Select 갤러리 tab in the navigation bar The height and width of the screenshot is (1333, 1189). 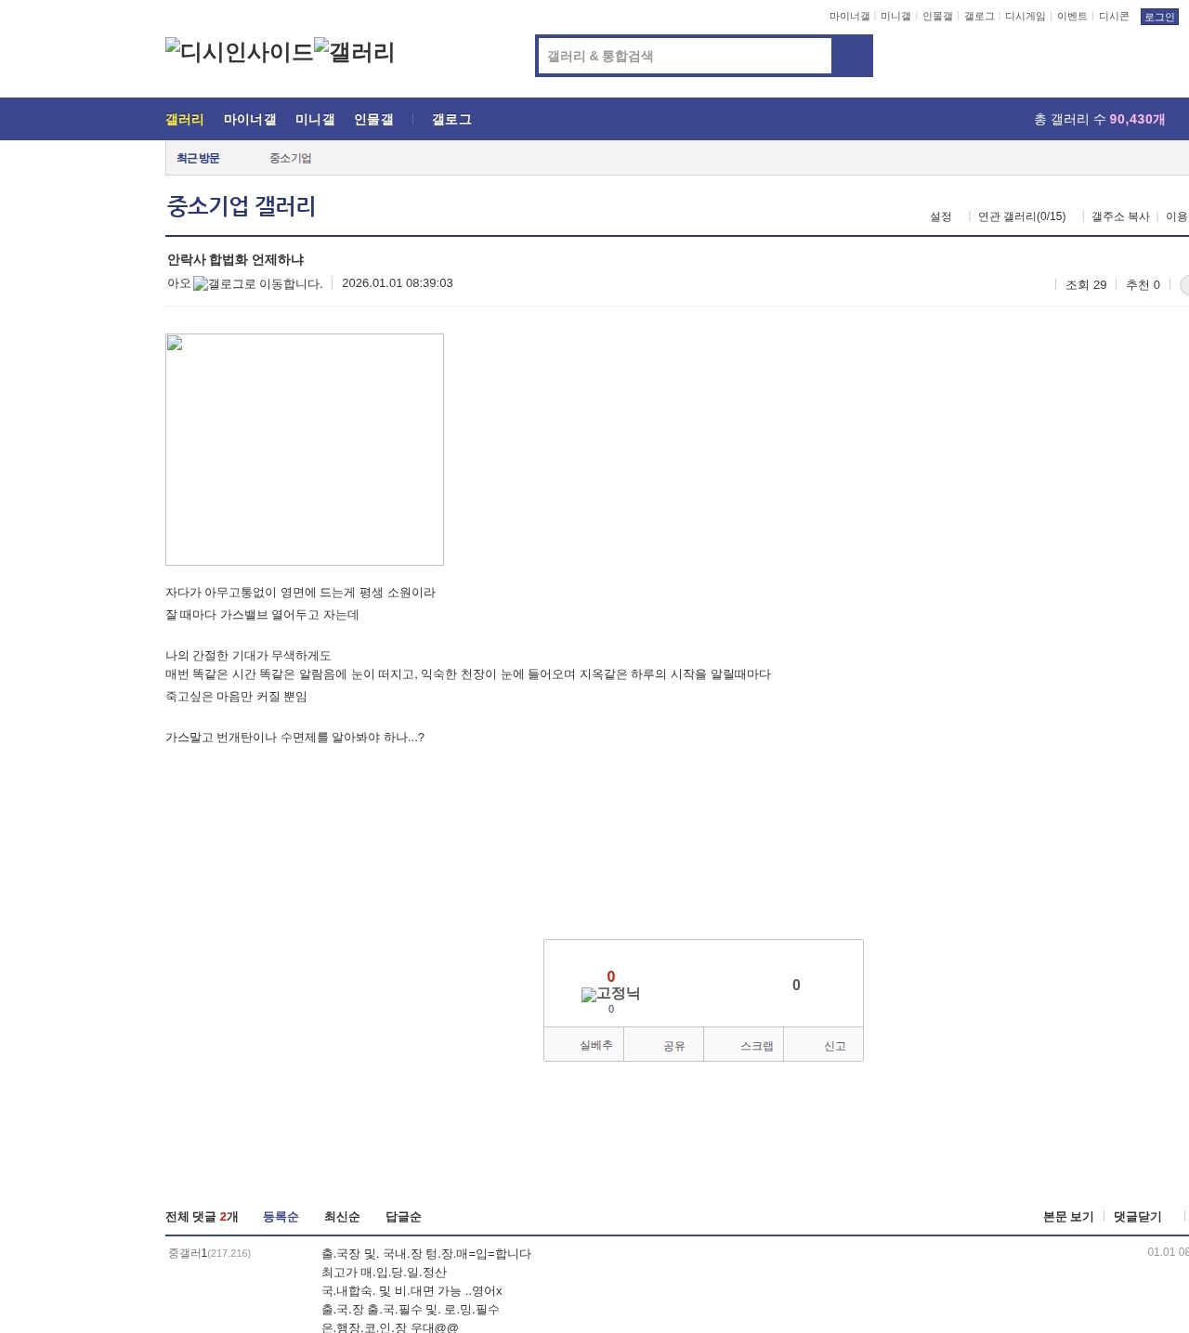pos(185,119)
